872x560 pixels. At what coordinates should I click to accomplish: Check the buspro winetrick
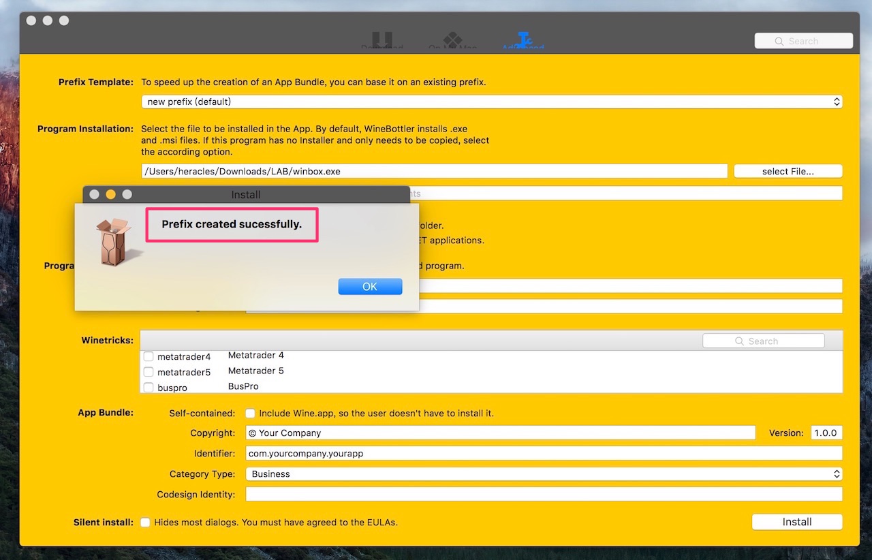149,387
